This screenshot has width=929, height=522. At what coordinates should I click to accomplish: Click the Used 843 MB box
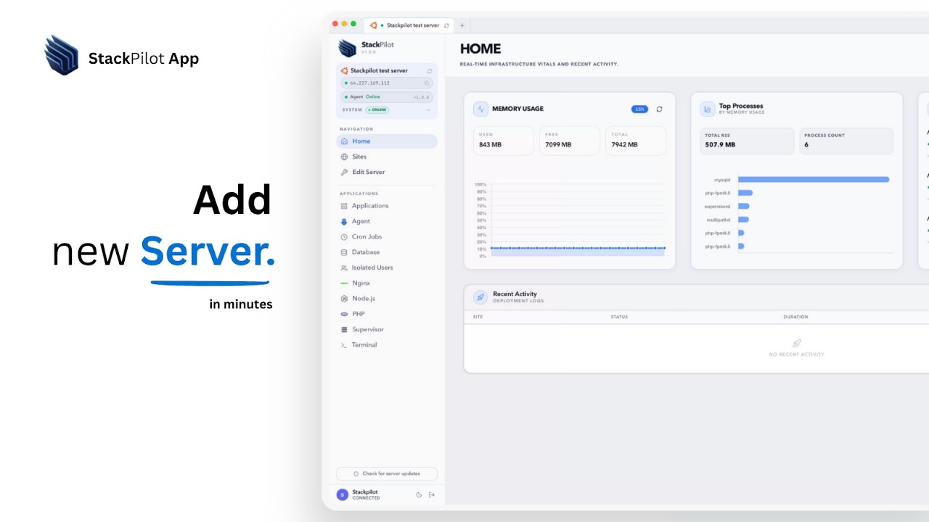tap(504, 141)
